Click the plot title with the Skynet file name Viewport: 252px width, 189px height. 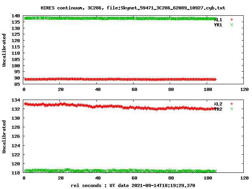[x=133, y=8]
